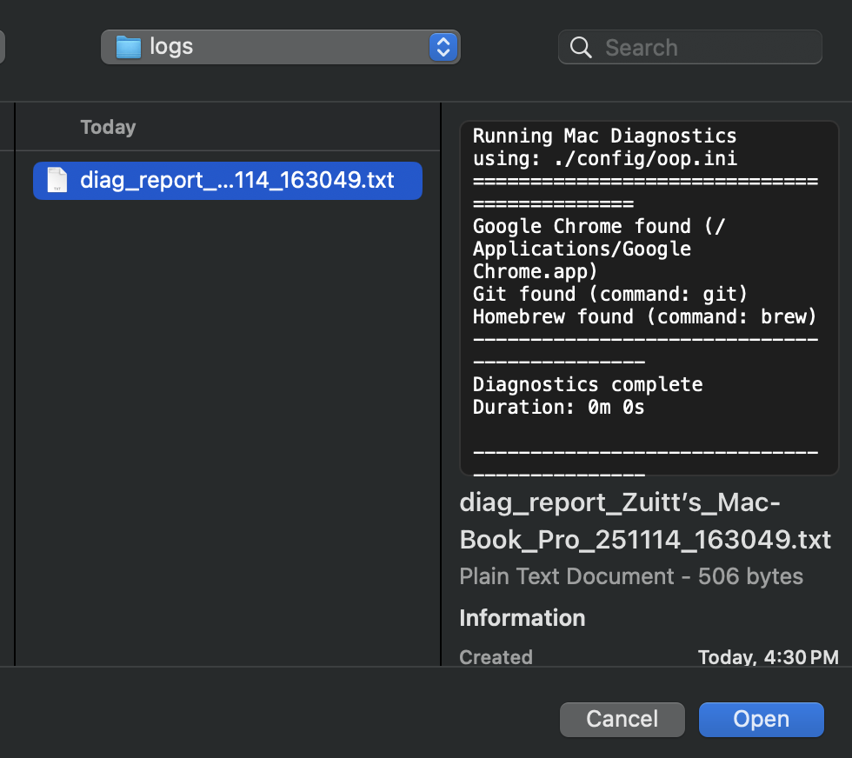This screenshot has height=758, width=852.
Task: Click the 'Plain Text Document - 506 bytes' label
Action: (630, 576)
